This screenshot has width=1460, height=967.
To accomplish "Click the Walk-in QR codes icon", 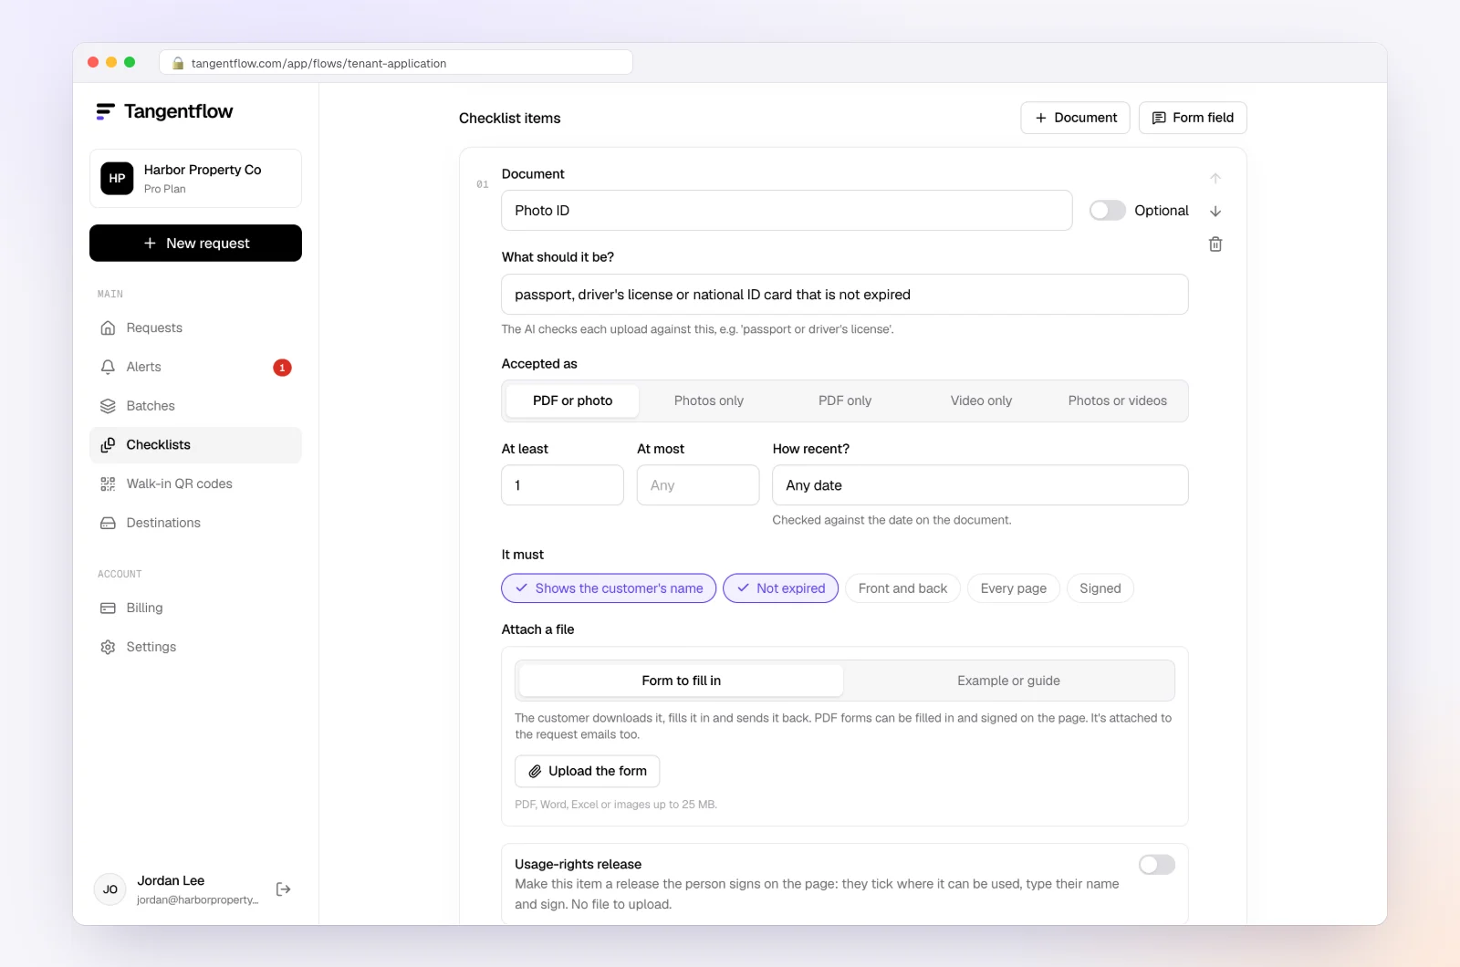I will pyautogui.click(x=108, y=484).
